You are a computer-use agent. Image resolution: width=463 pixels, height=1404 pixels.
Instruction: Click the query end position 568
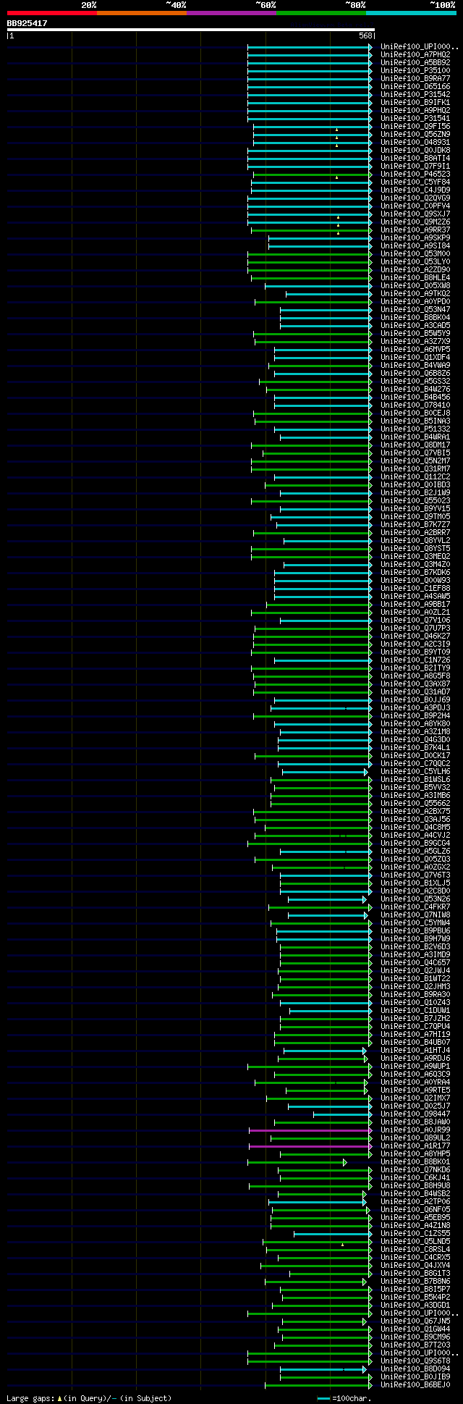click(x=365, y=35)
